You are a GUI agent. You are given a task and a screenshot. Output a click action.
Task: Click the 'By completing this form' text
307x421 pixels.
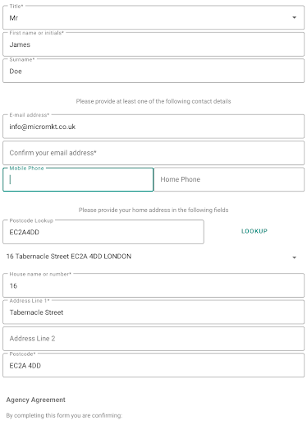pyautogui.click(x=64, y=415)
